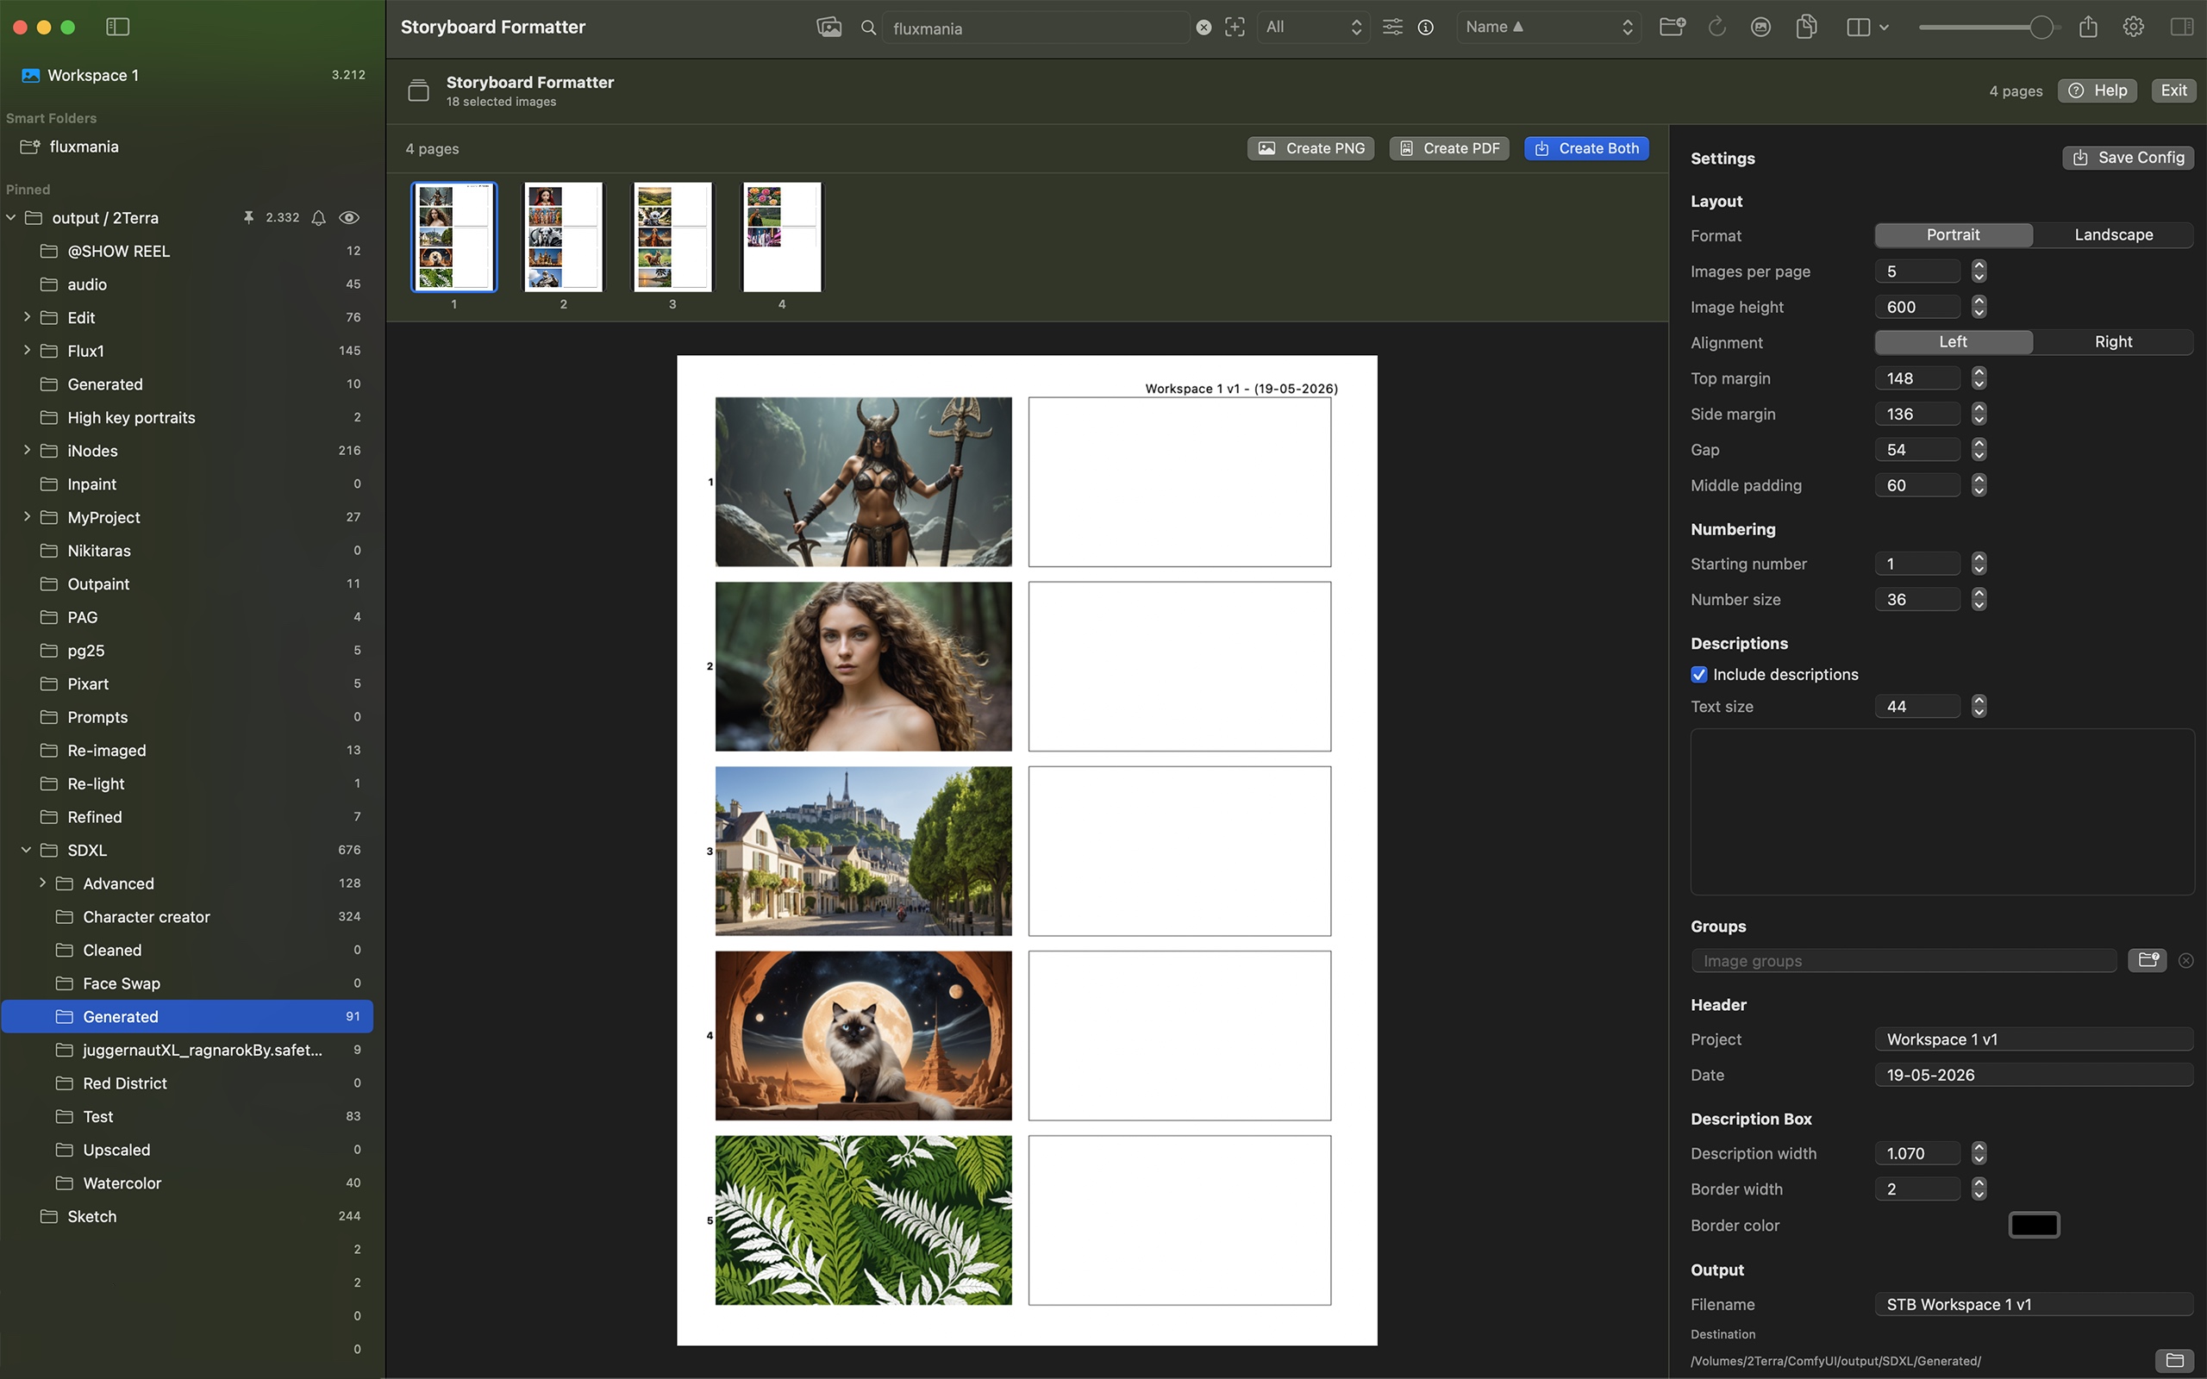Click the image groups folder icon button
The height and width of the screenshot is (1379, 2207).
[x=2147, y=960]
